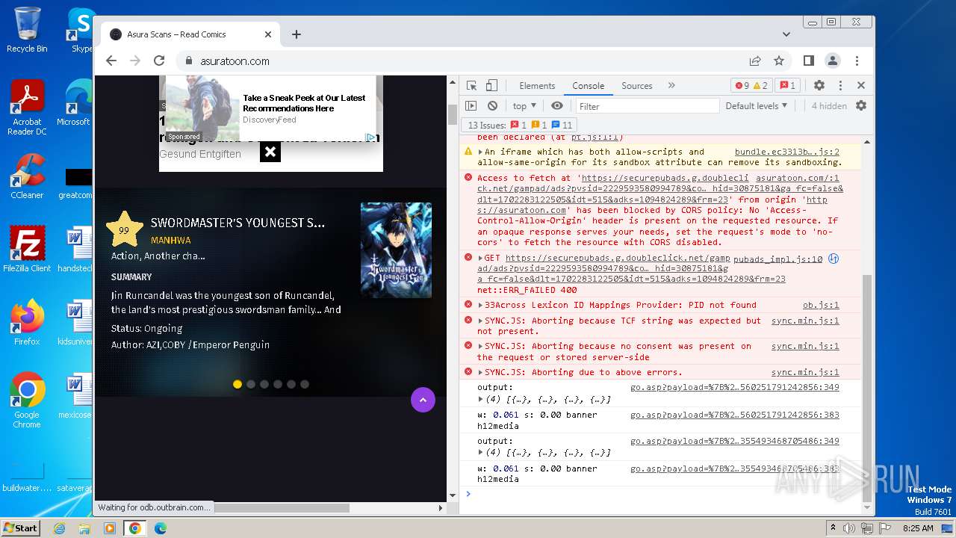The width and height of the screenshot is (956, 538).
Task: Open Internet Explorer from taskbar
Action: click(x=60, y=528)
